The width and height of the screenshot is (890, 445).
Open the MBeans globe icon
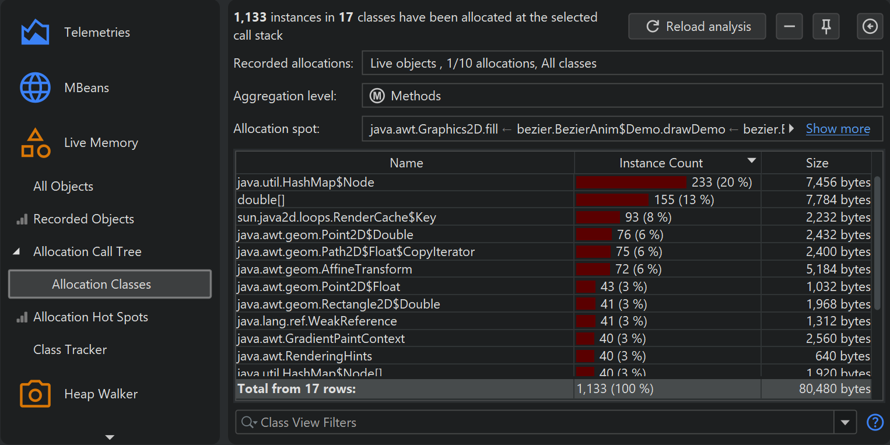click(35, 88)
